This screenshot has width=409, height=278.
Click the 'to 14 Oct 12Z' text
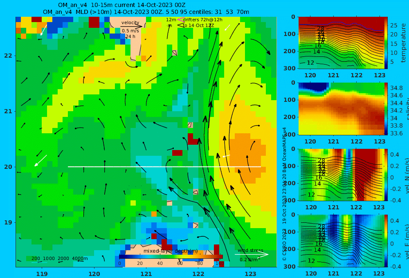[198, 25]
